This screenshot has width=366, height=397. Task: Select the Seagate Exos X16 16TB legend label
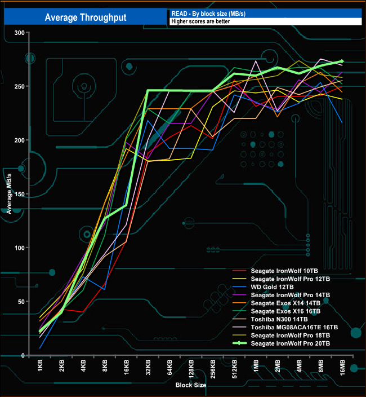(x=285, y=311)
